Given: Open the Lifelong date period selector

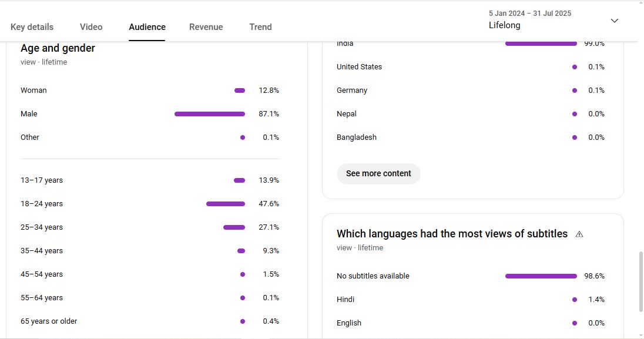Looking at the screenshot, I should tap(505, 25).
